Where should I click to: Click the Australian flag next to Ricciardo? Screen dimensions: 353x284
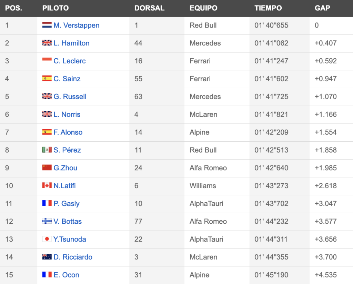(x=47, y=256)
